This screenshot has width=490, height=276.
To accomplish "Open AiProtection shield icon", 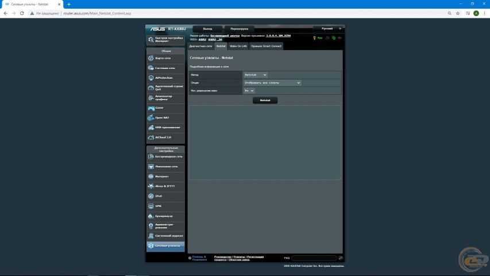I will point(151,78).
